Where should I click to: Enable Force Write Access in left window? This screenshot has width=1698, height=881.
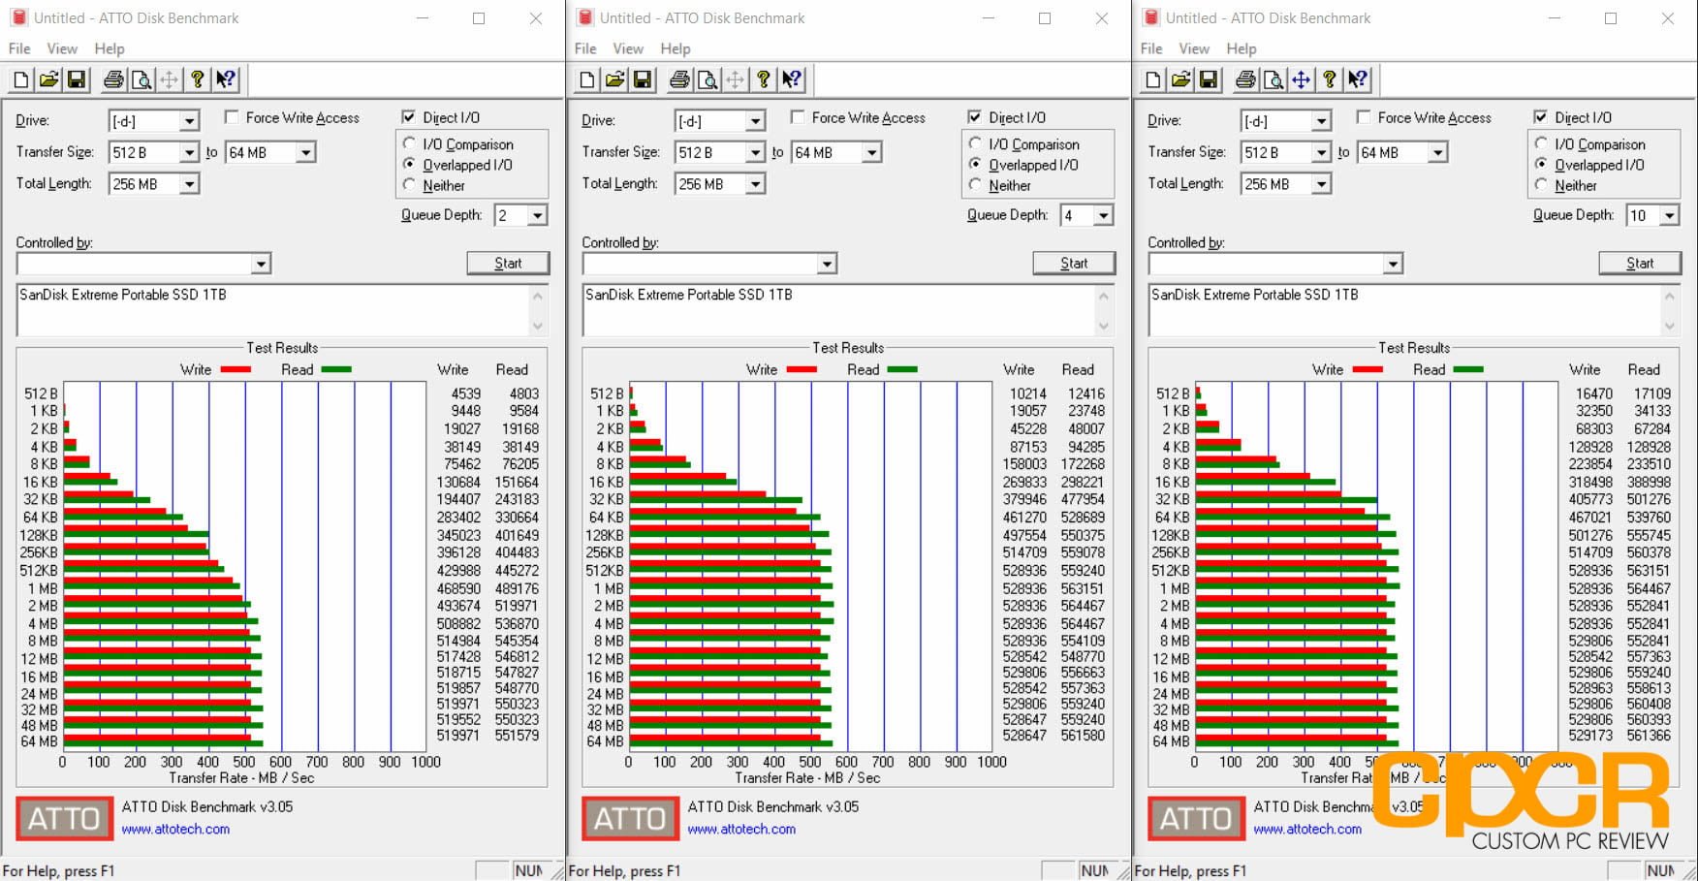[x=232, y=117]
